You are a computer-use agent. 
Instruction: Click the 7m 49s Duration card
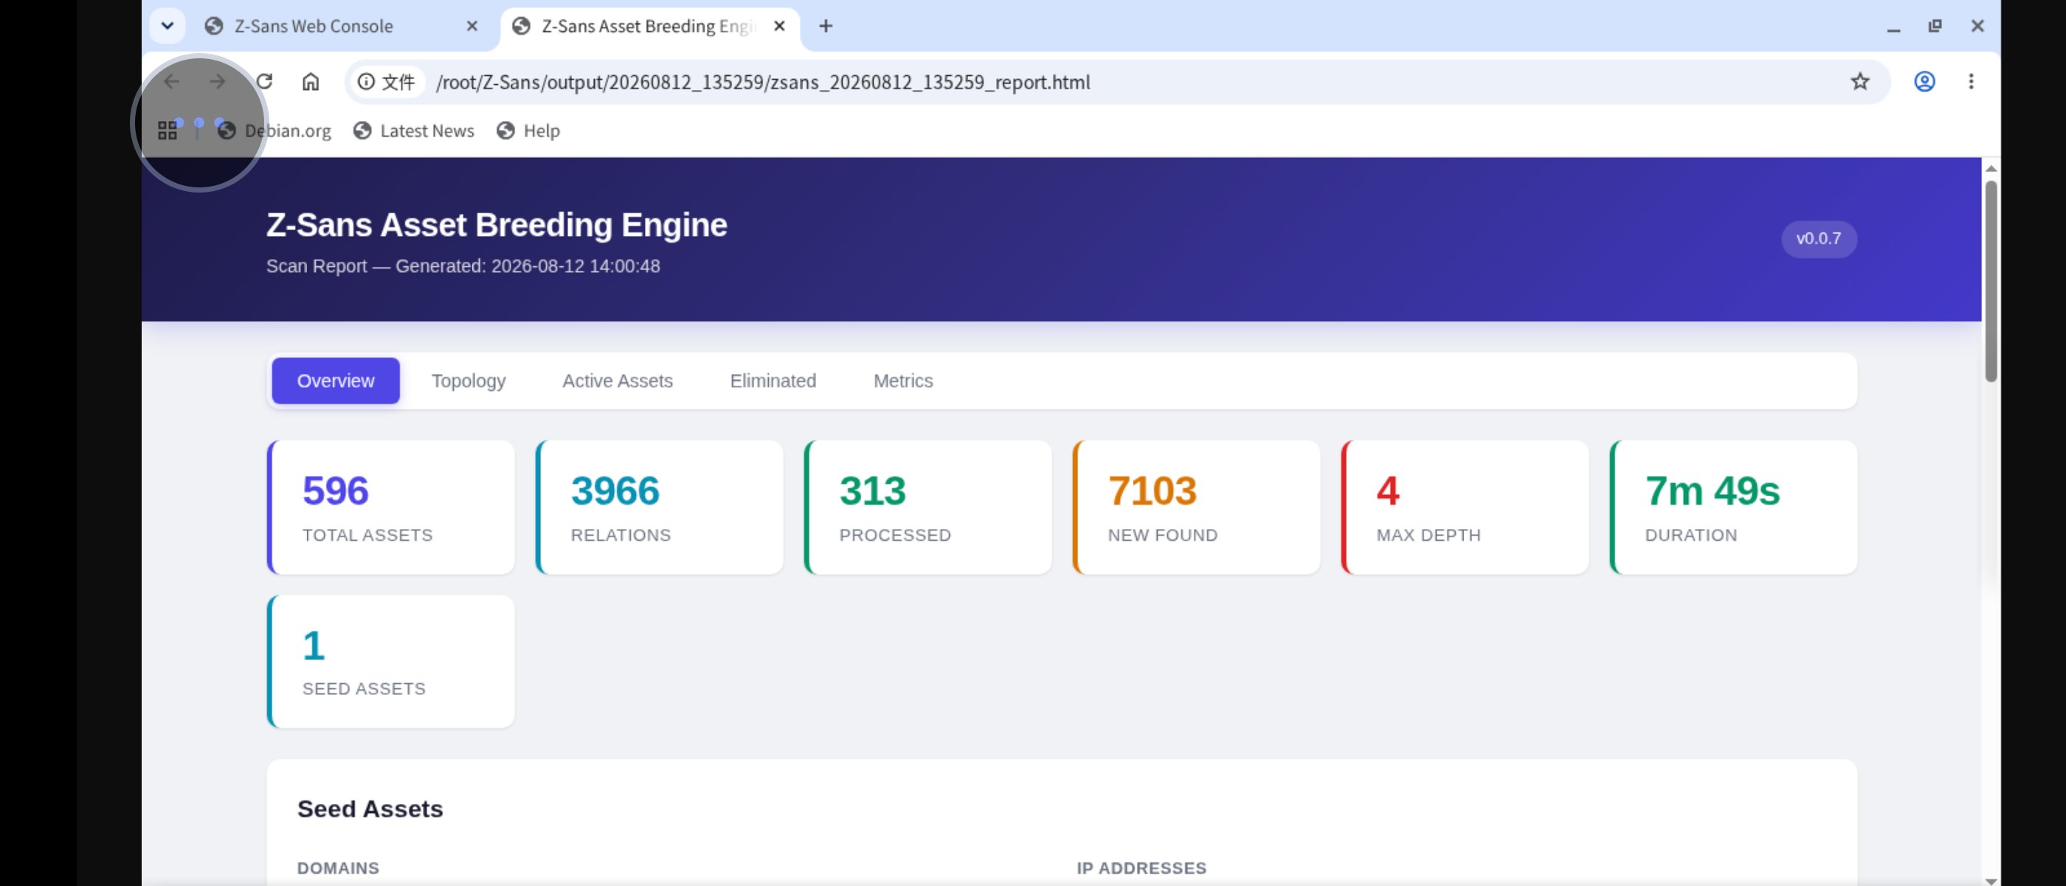pyautogui.click(x=1734, y=507)
